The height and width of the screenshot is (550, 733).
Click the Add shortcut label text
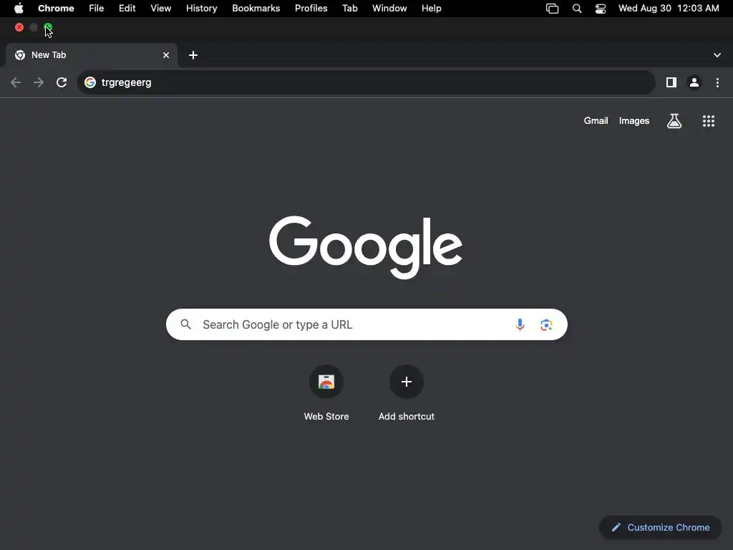pos(407,416)
